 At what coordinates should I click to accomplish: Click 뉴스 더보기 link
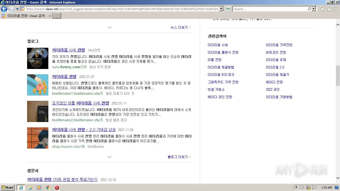point(181,28)
